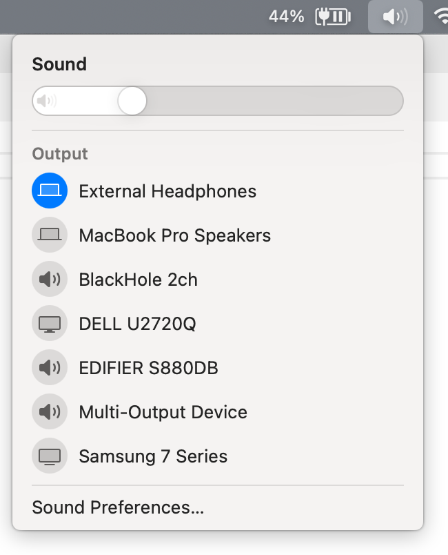Close the Sound menu via menu bar volume icon

[395, 17]
